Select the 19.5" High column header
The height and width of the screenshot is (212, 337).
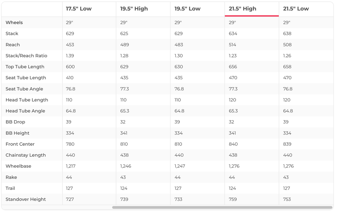[134, 9]
